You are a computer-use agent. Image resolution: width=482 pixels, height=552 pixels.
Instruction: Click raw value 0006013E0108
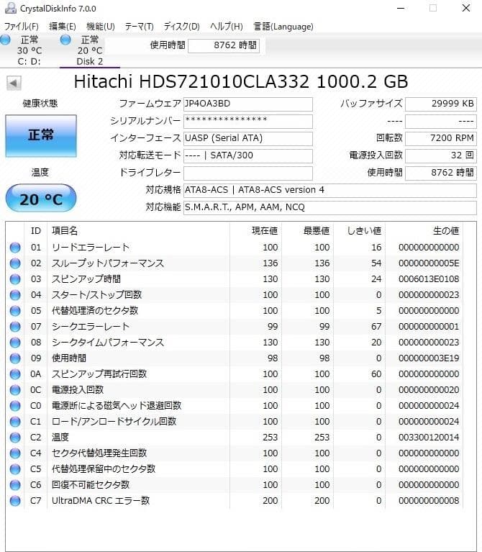pyautogui.click(x=429, y=279)
